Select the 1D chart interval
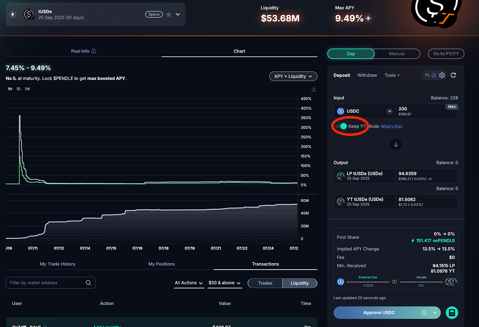 click(x=18, y=89)
